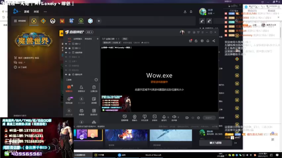The height and width of the screenshot is (158, 282).
Task: Click the gift box icon with red dot
Action: pyautogui.click(x=190, y=41)
